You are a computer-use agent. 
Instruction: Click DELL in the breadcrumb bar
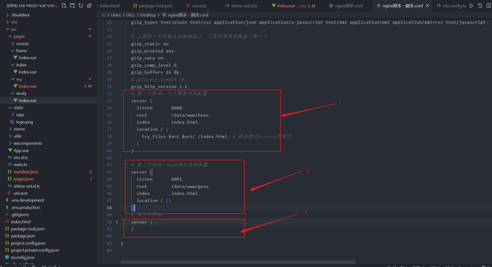[130, 15]
